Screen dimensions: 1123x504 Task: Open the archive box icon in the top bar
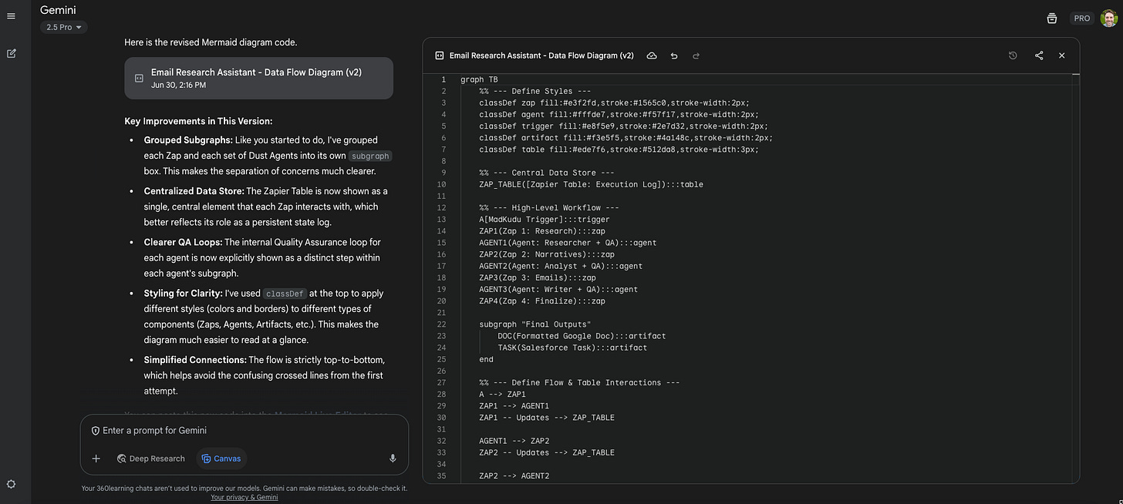[x=1052, y=18]
